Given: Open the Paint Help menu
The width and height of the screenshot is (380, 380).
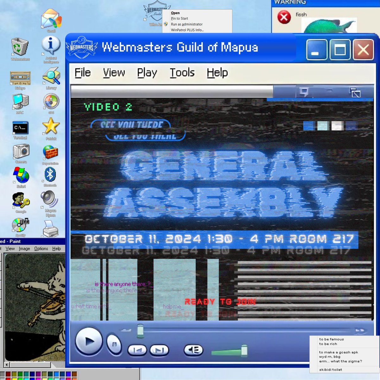Looking at the screenshot, I should click(57, 249).
